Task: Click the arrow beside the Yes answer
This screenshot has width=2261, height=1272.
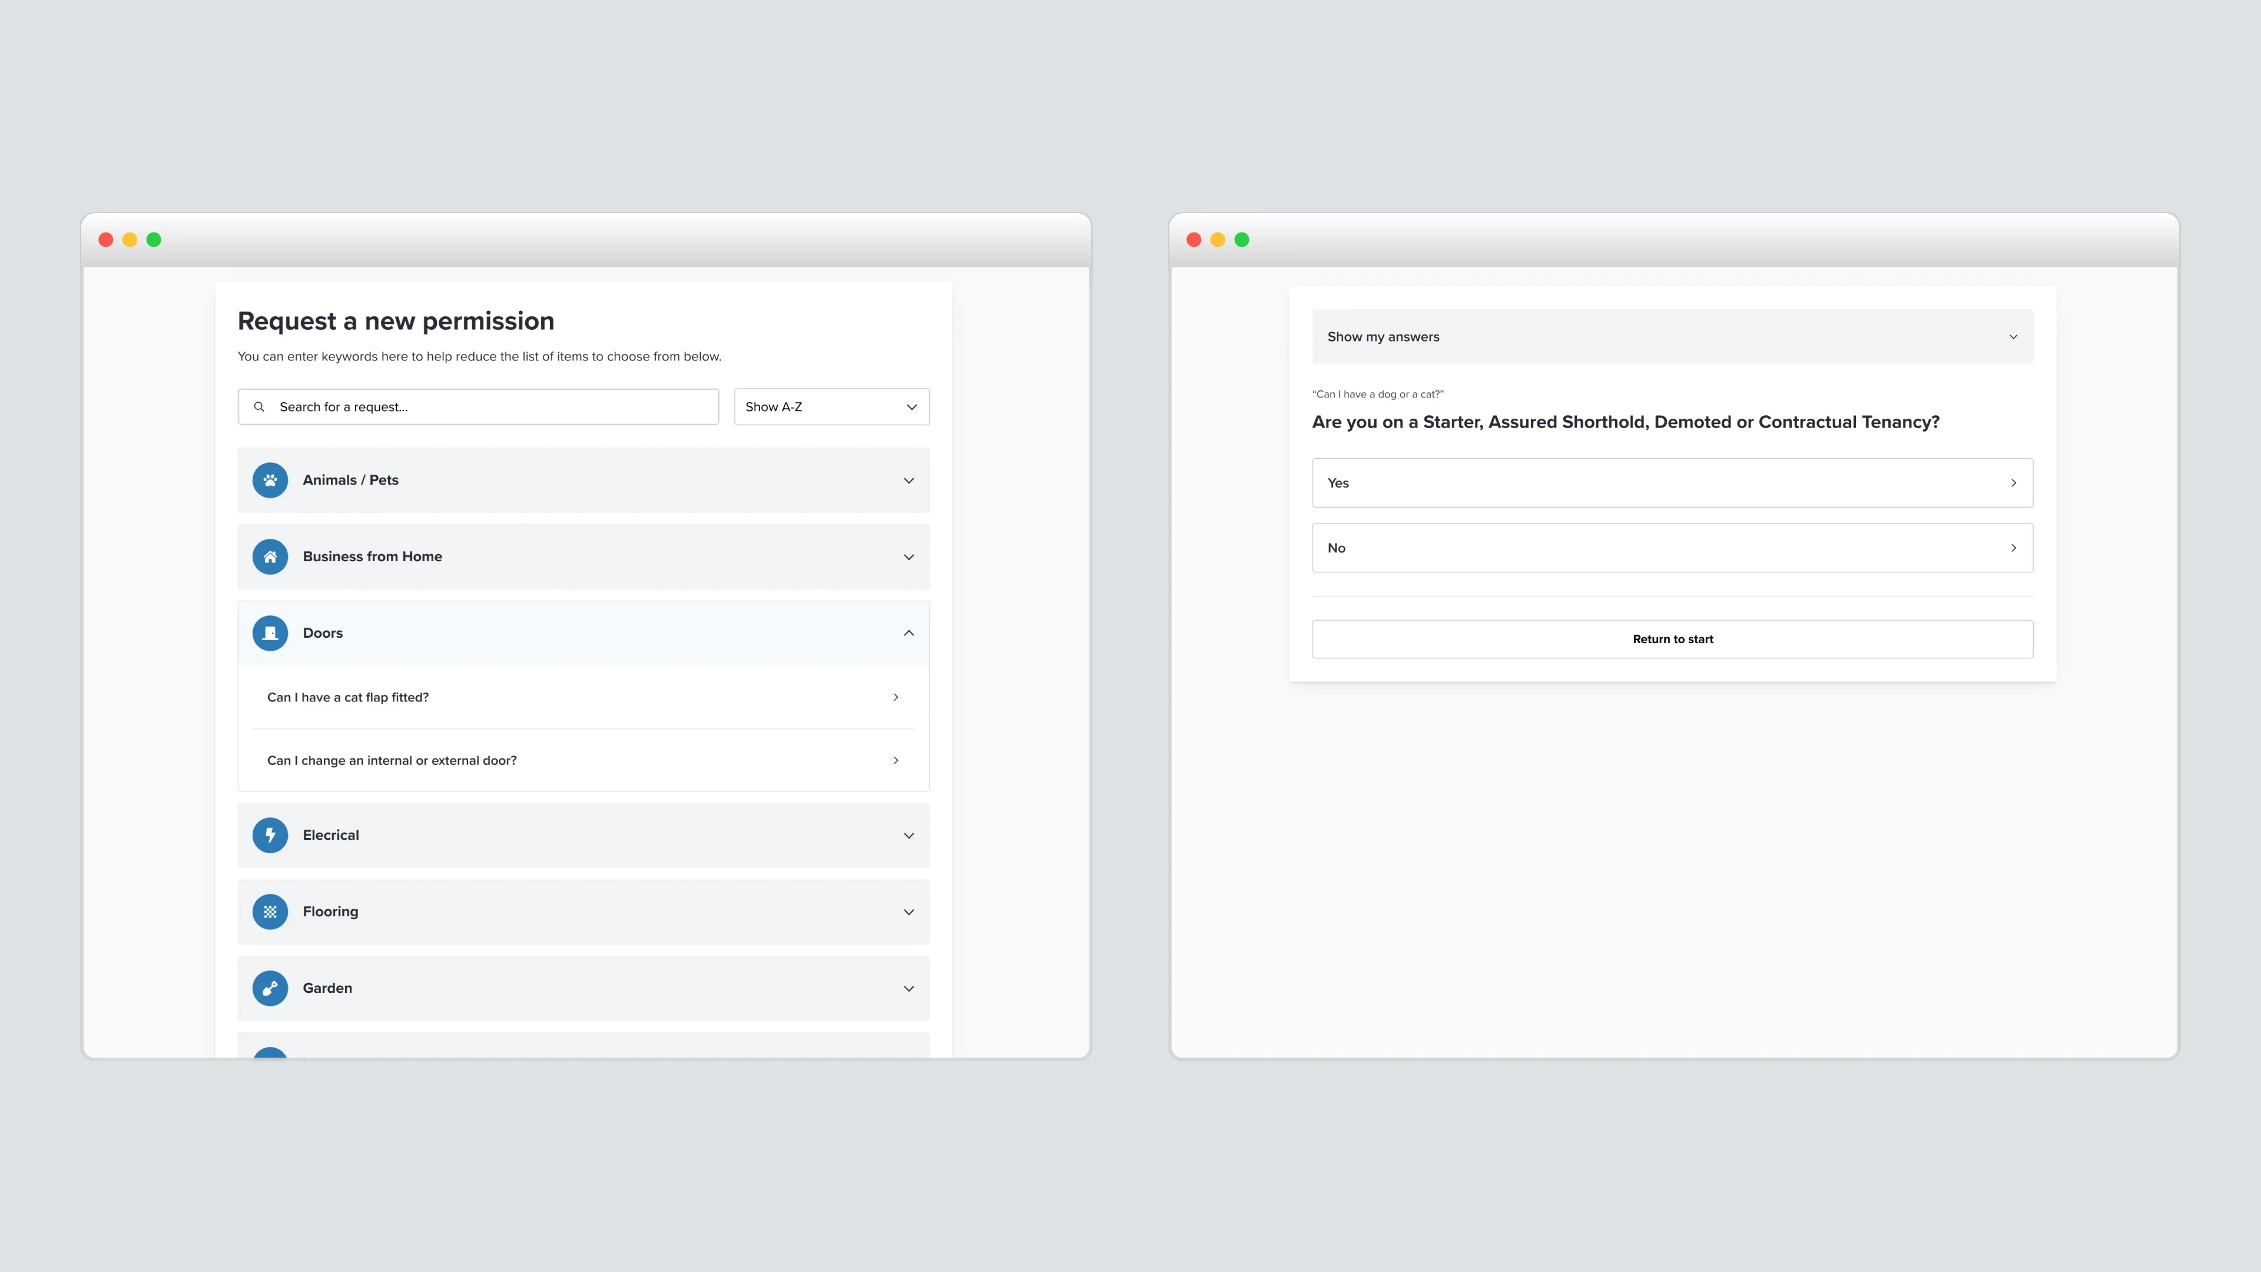Action: pyautogui.click(x=2013, y=483)
